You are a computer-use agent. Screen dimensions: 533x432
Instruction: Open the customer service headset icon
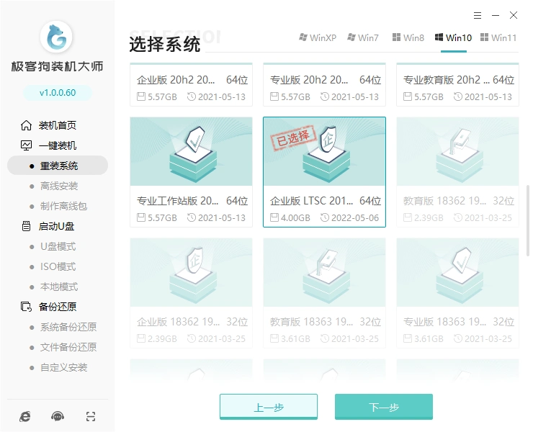point(58,416)
